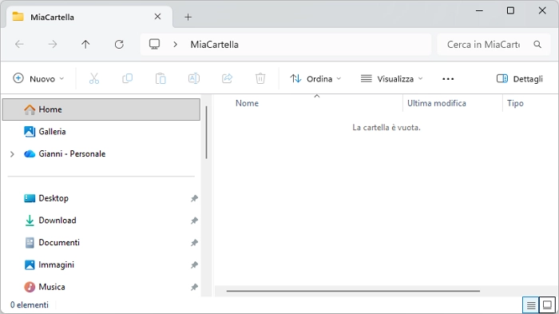This screenshot has height=314, width=559.
Task: Minimize the File Explorer window
Action: click(479, 10)
